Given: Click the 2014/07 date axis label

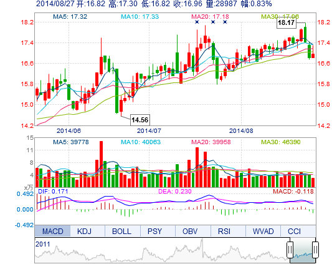Looking at the screenshot, I should [x=149, y=130].
